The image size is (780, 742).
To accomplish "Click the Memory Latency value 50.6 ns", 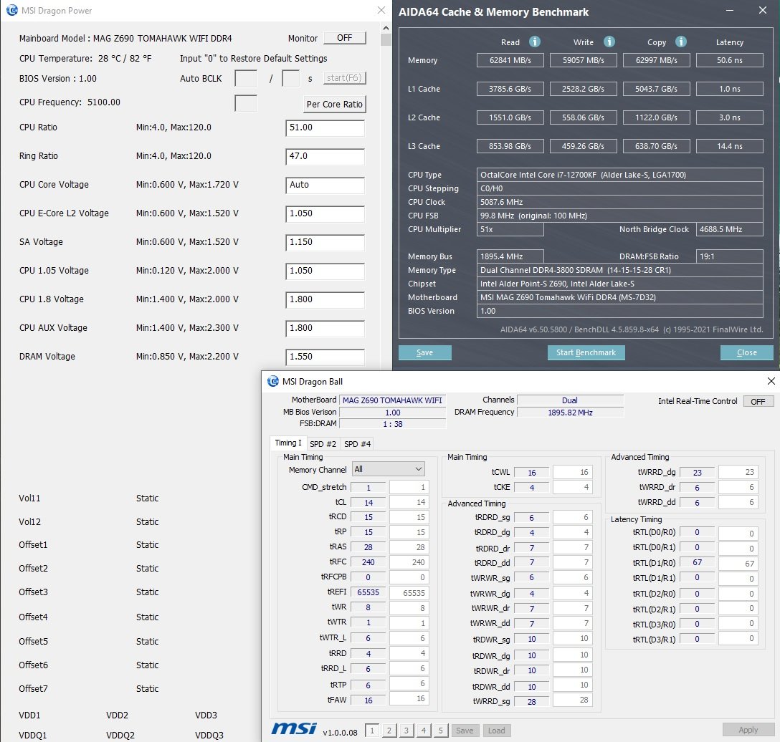I will pyautogui.click(x=729, y=60).
